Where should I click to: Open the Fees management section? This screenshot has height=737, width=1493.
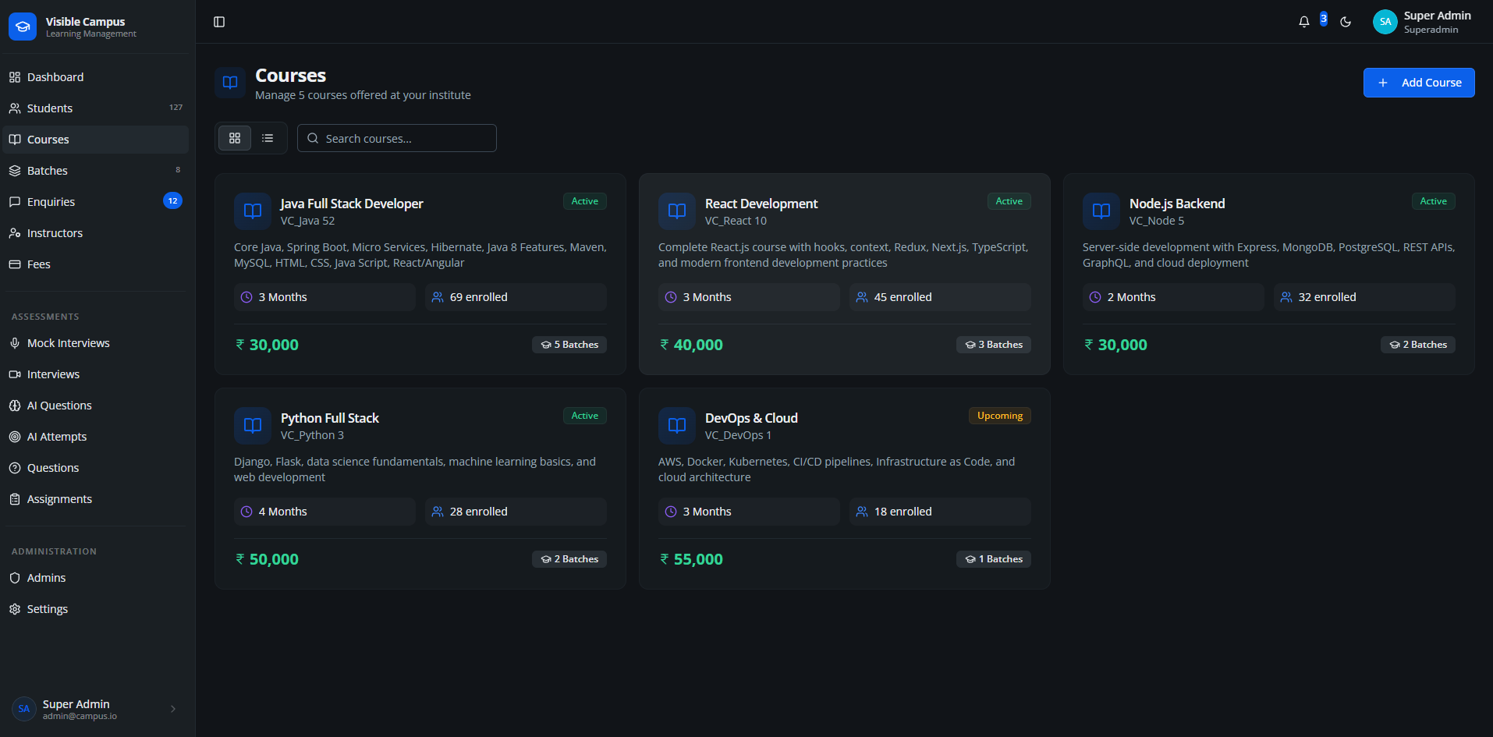[x=39, y=264]
